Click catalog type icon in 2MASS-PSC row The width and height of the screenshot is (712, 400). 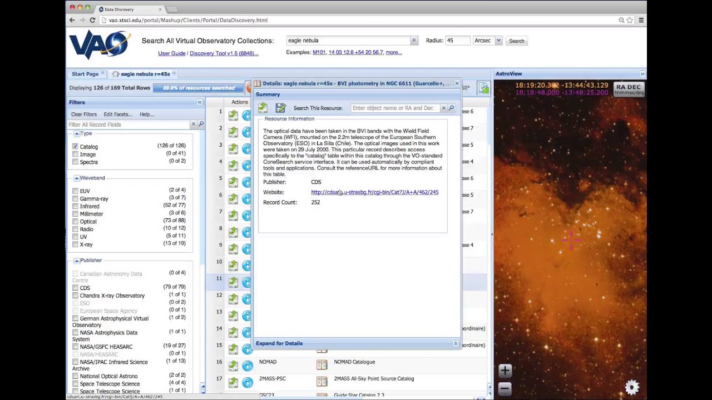(322, 382)
